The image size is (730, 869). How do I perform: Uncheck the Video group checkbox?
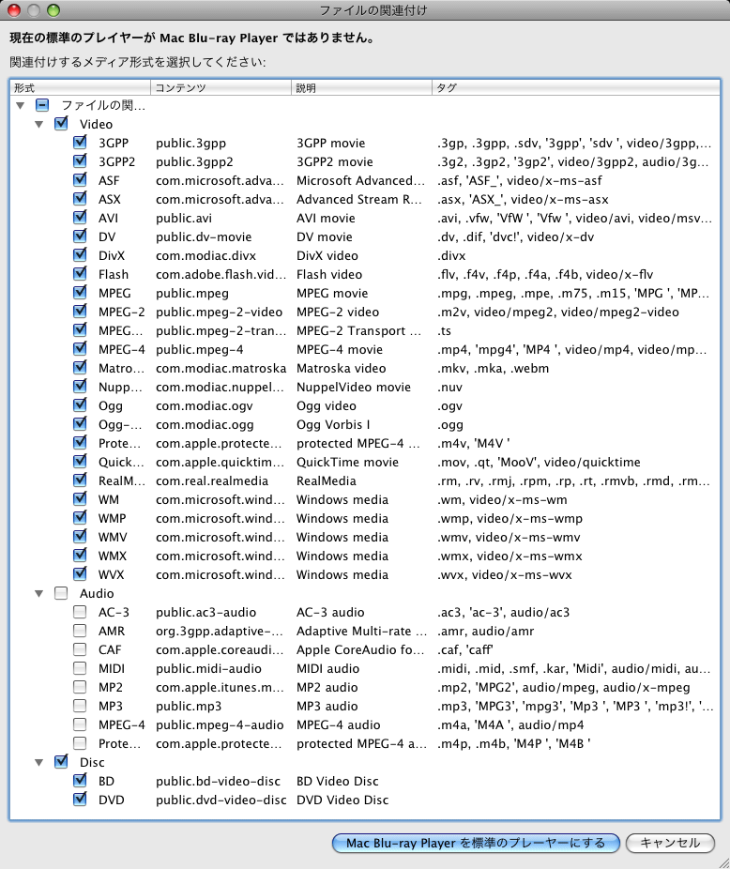(61, 123)
